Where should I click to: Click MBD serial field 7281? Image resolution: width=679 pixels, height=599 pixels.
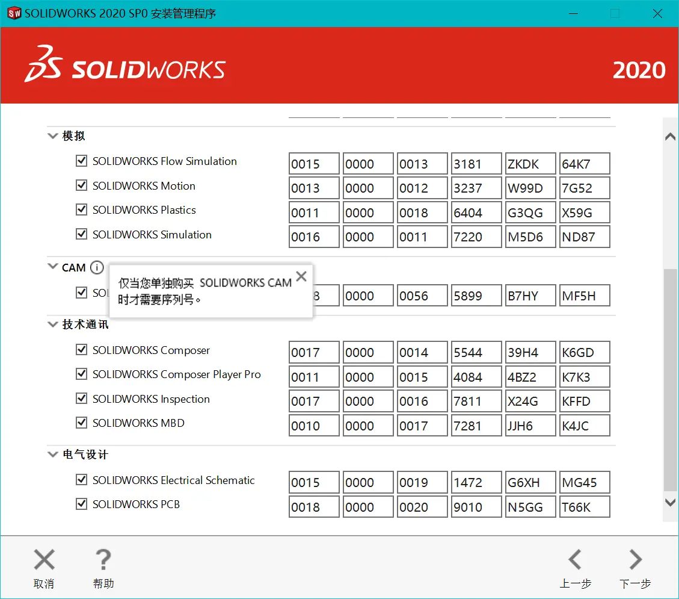[x=476, y=426]
